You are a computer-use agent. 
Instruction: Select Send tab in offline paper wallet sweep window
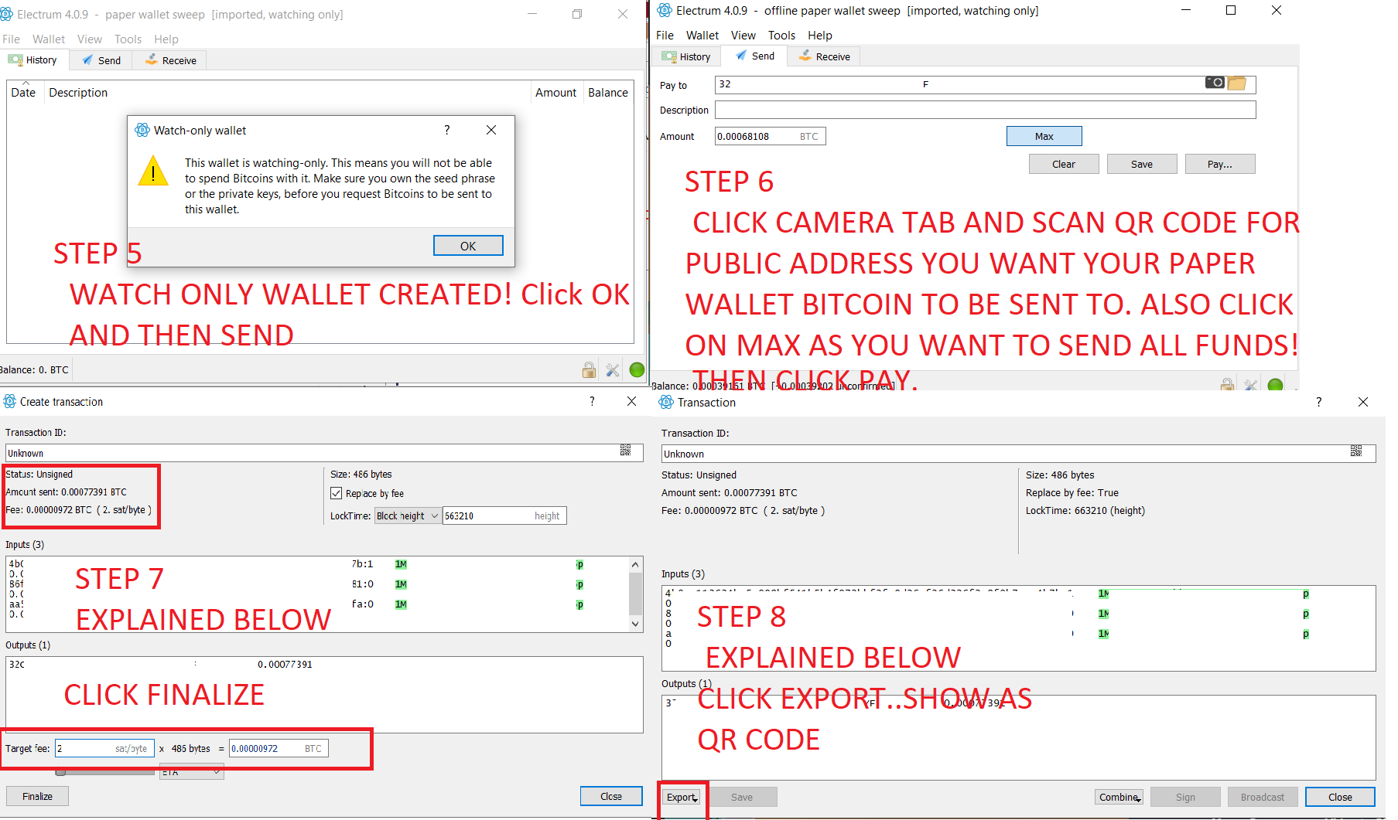click(755, 56)
